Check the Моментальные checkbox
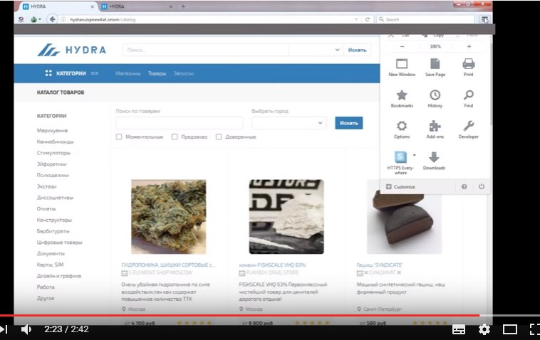The height and width of the screenshot is (340, 540). point(119,137)
